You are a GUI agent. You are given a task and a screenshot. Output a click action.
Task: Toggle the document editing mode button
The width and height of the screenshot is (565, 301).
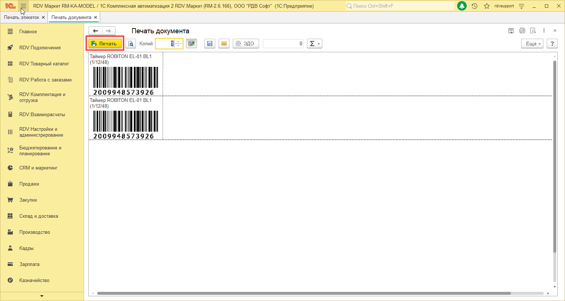192,43
